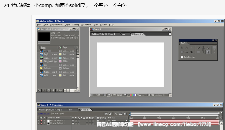Open the 50% magnification dropdown
This screenshot has height=130, width=225.
tap(99, 95)
